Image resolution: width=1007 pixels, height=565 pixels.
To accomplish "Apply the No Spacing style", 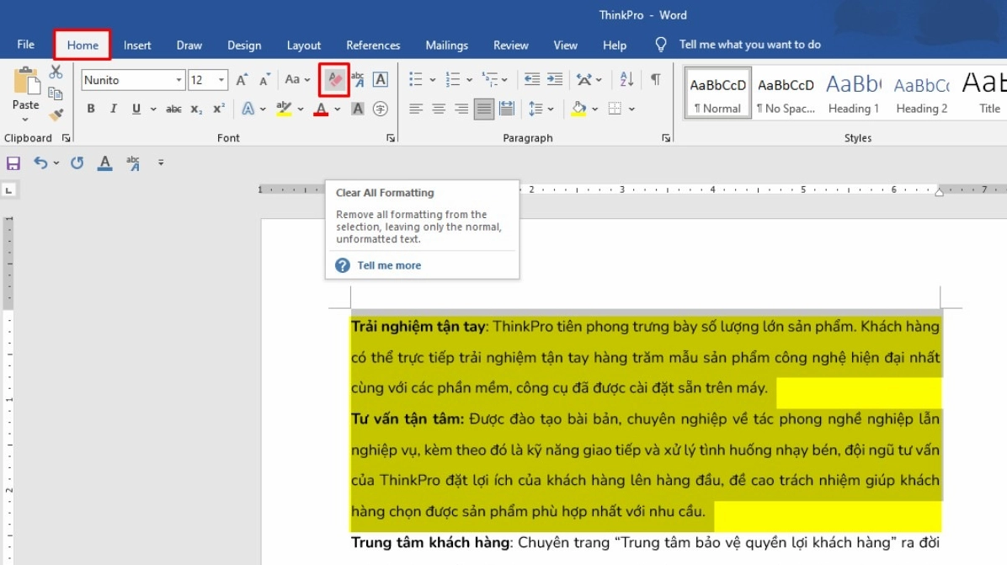I will click(x=786, y=93).
